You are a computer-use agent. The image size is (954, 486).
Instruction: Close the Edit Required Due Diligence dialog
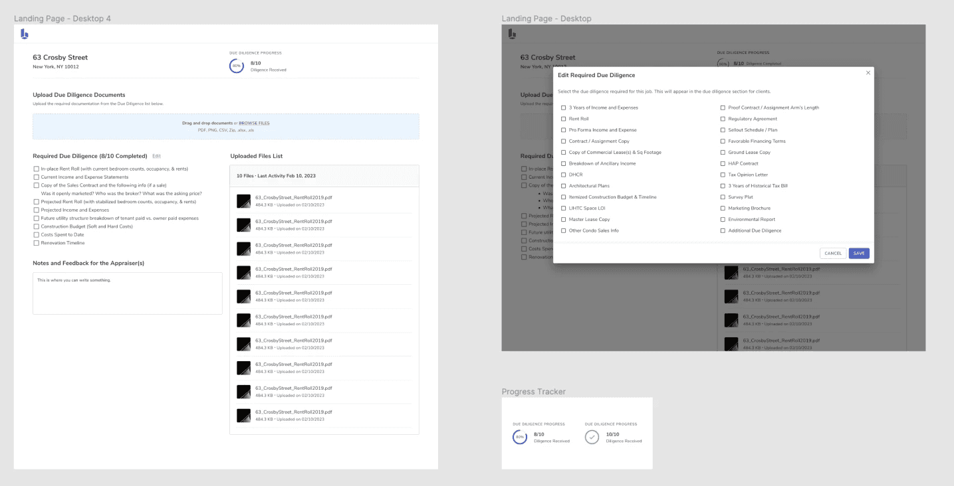coord(868,73)
